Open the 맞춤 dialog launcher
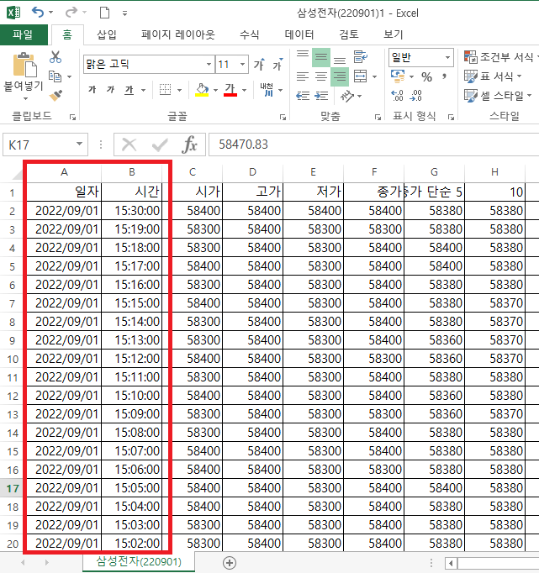Image resolution: width=539 pixels, height=573 pixels. (378, 117)
